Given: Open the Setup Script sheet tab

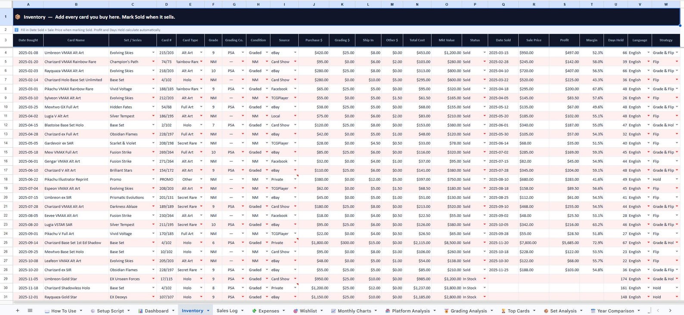Looking at the screenshot, I should 110,311.
